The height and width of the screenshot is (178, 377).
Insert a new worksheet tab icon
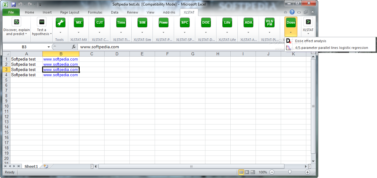click(46, 166)
